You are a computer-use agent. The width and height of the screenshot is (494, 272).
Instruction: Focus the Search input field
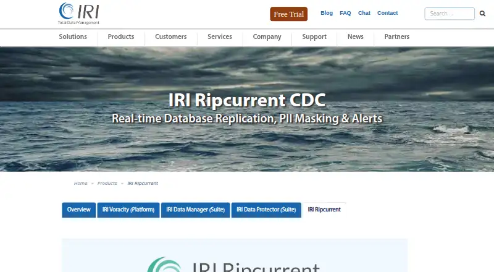450,14
